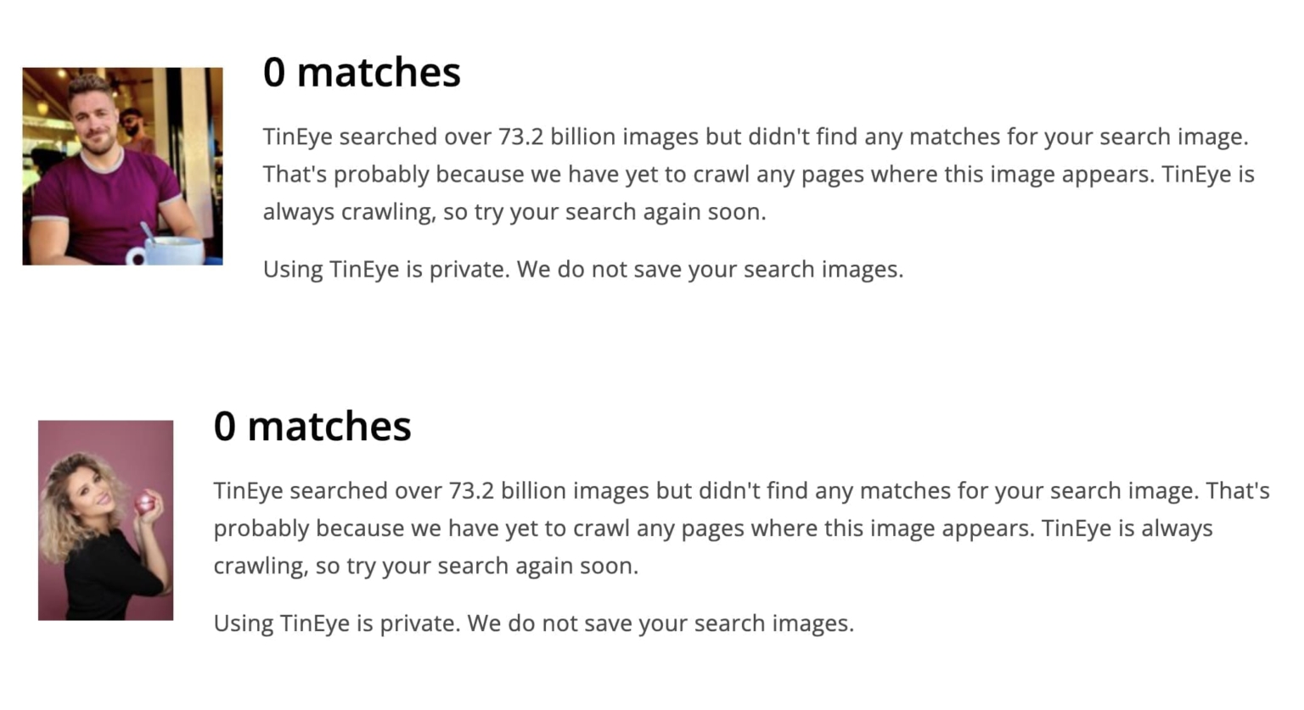The width and height of the screenshot is (1304, 710).
Task: Click the pink object held in bottom thumbnail
Action: coord(145,501)
